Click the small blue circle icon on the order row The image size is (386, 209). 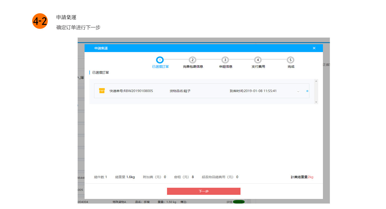coord(307,91)
